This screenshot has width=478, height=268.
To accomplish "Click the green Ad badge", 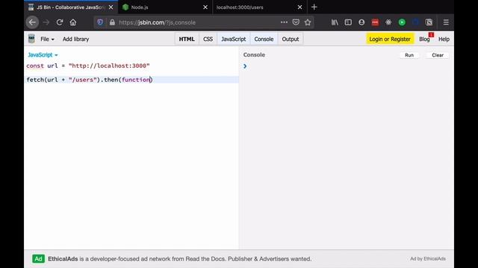I will point(38,259).
